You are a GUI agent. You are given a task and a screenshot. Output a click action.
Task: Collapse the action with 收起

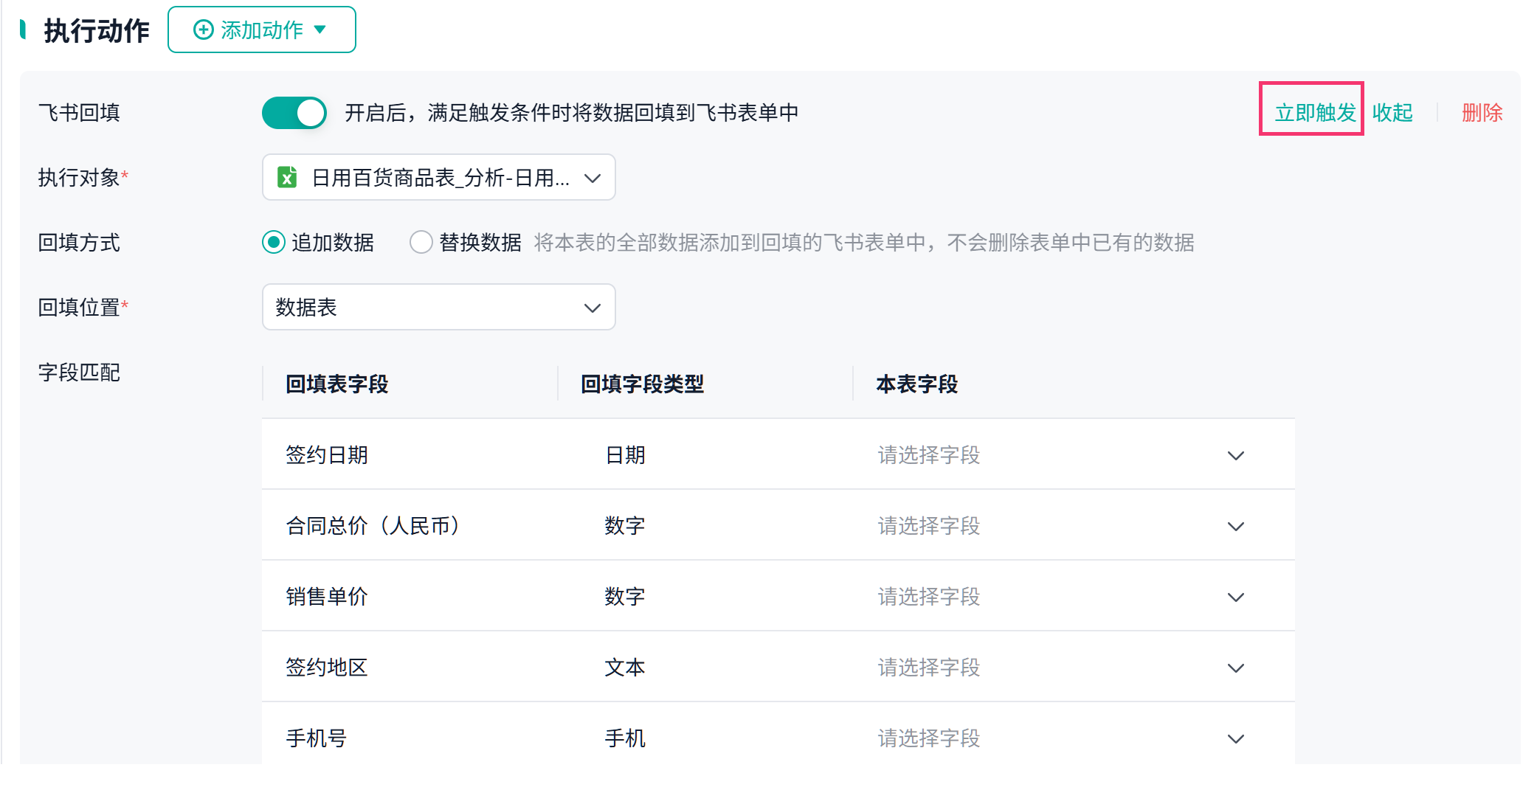click(1392, 112)
